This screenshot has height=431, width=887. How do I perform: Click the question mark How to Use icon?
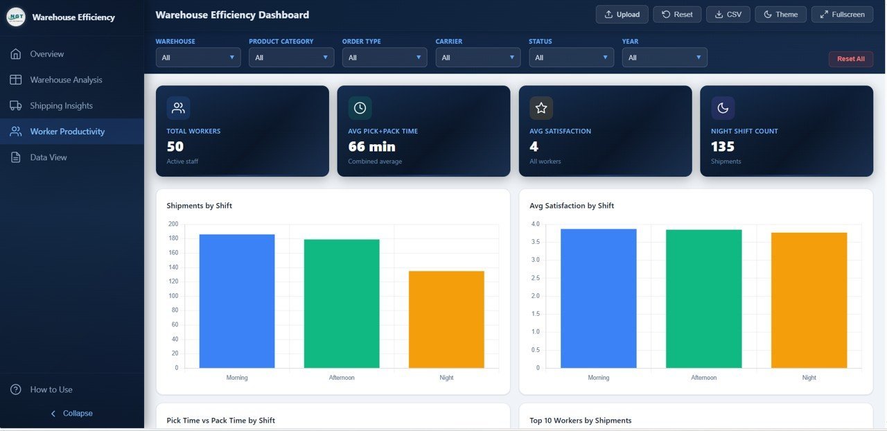point(16,389)
